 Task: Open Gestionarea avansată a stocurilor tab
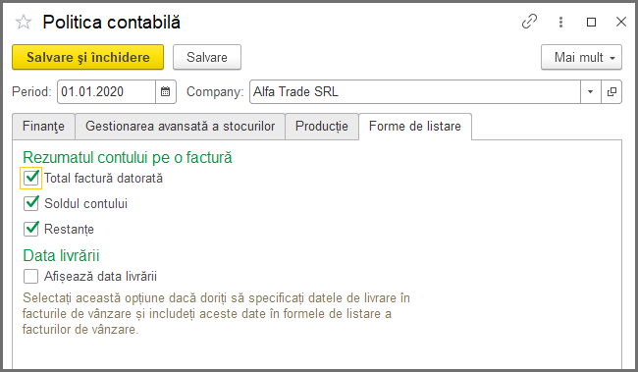180,127
